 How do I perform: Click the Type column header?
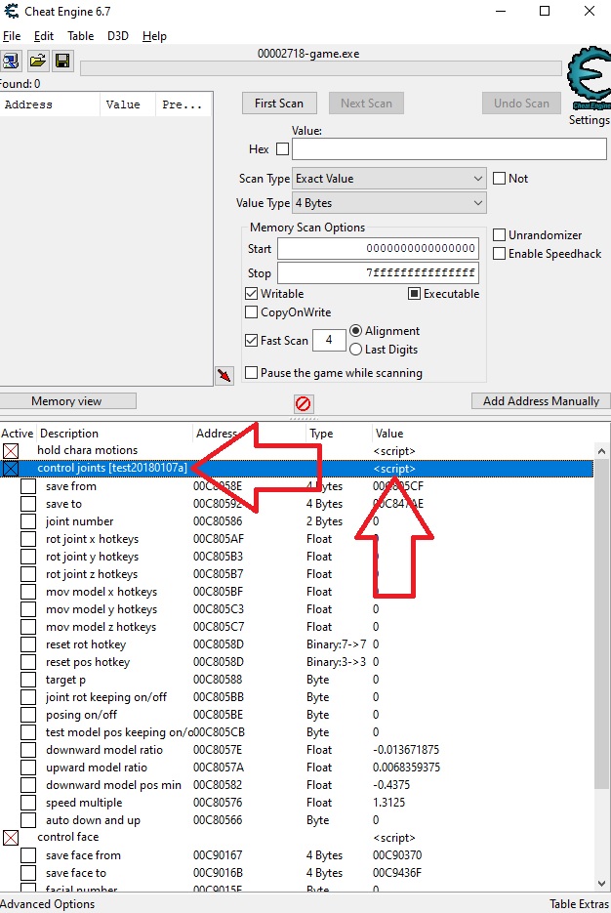point(339,434)
